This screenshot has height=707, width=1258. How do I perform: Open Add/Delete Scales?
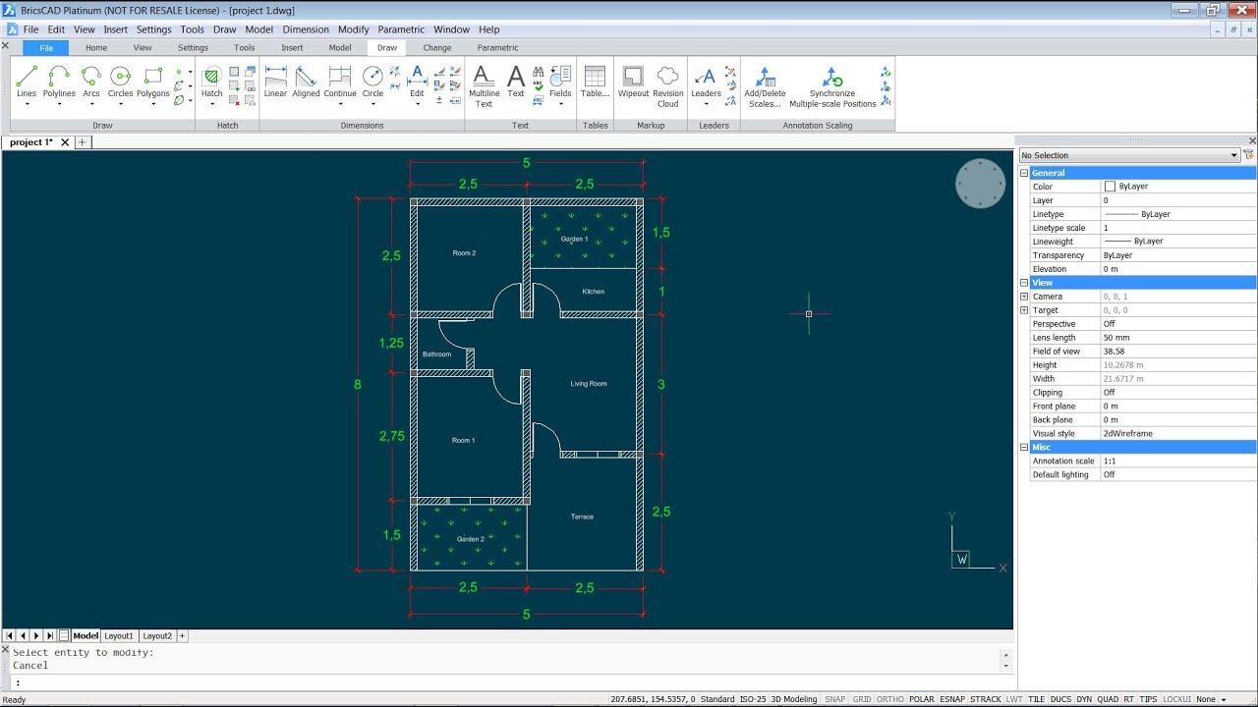pos(765,85)
